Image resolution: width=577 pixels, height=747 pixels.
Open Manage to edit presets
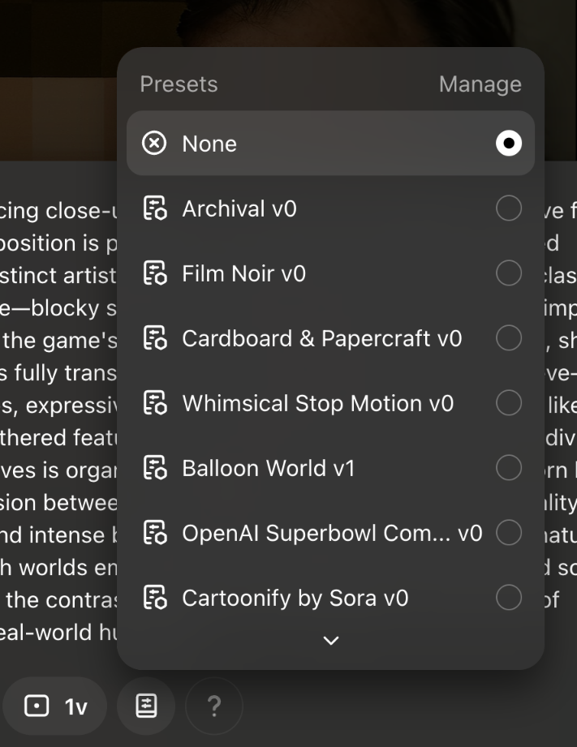coord(480,84)
